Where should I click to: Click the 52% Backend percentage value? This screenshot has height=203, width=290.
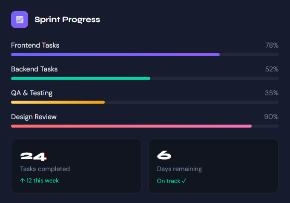coord(271,69)
